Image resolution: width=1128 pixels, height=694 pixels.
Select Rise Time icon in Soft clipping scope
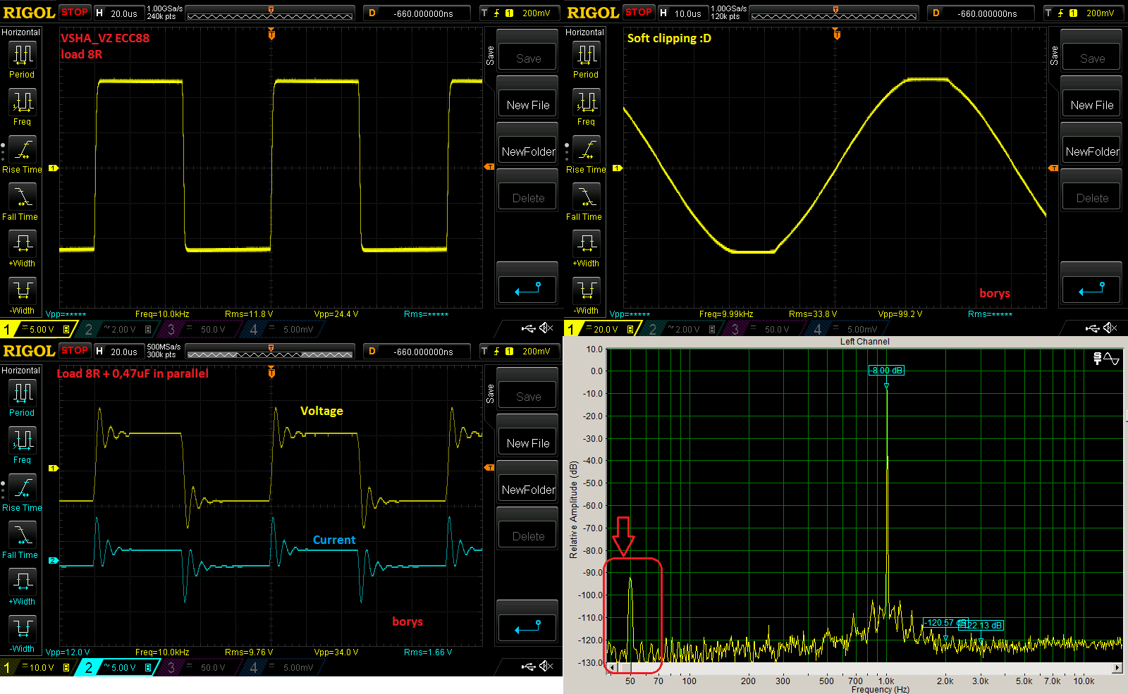click(586, 149)
